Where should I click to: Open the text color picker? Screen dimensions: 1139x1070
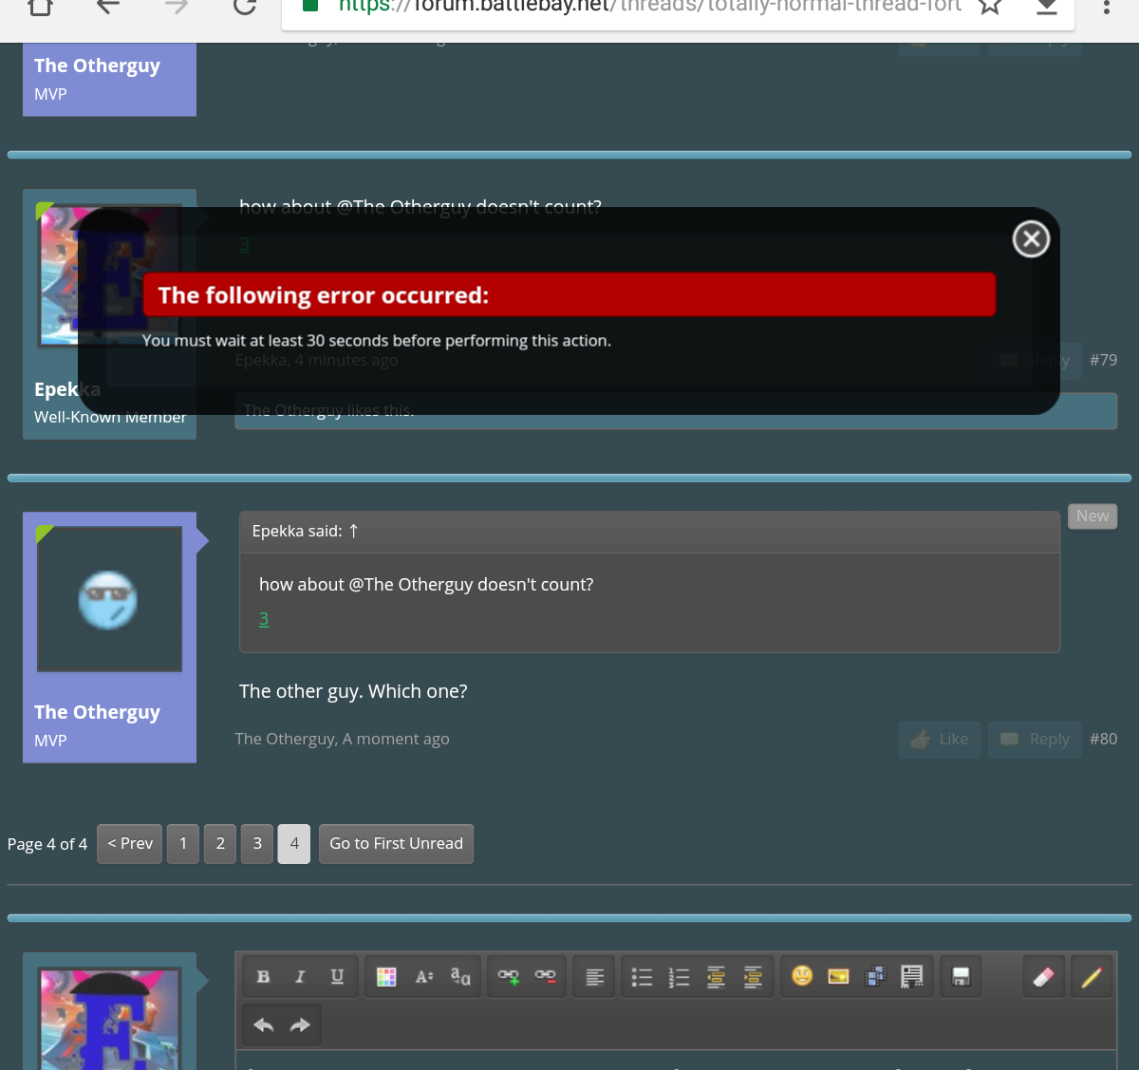click(386, 976)
